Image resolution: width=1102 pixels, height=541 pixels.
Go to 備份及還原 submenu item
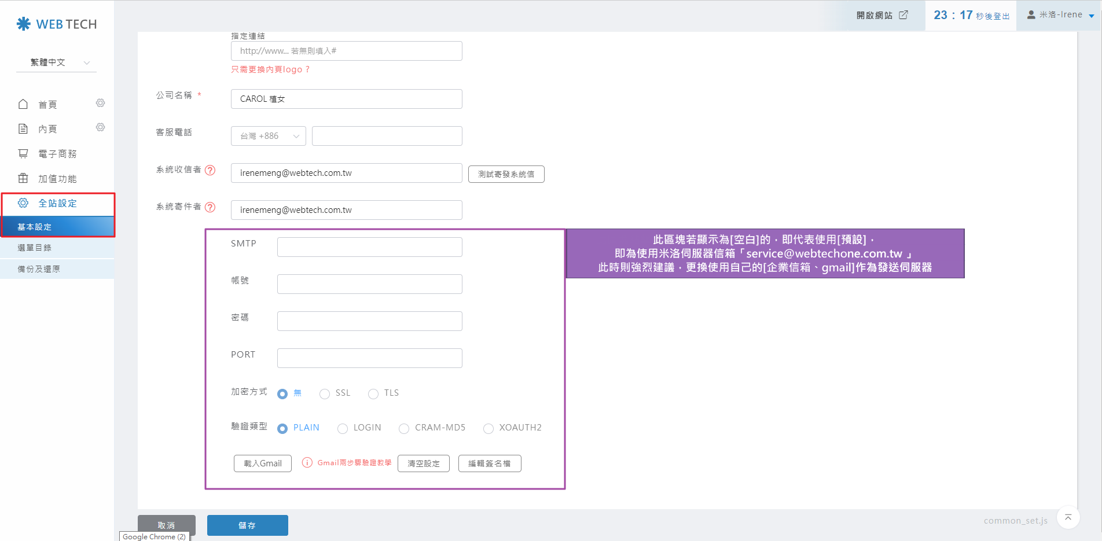click(x=39, y=269)
